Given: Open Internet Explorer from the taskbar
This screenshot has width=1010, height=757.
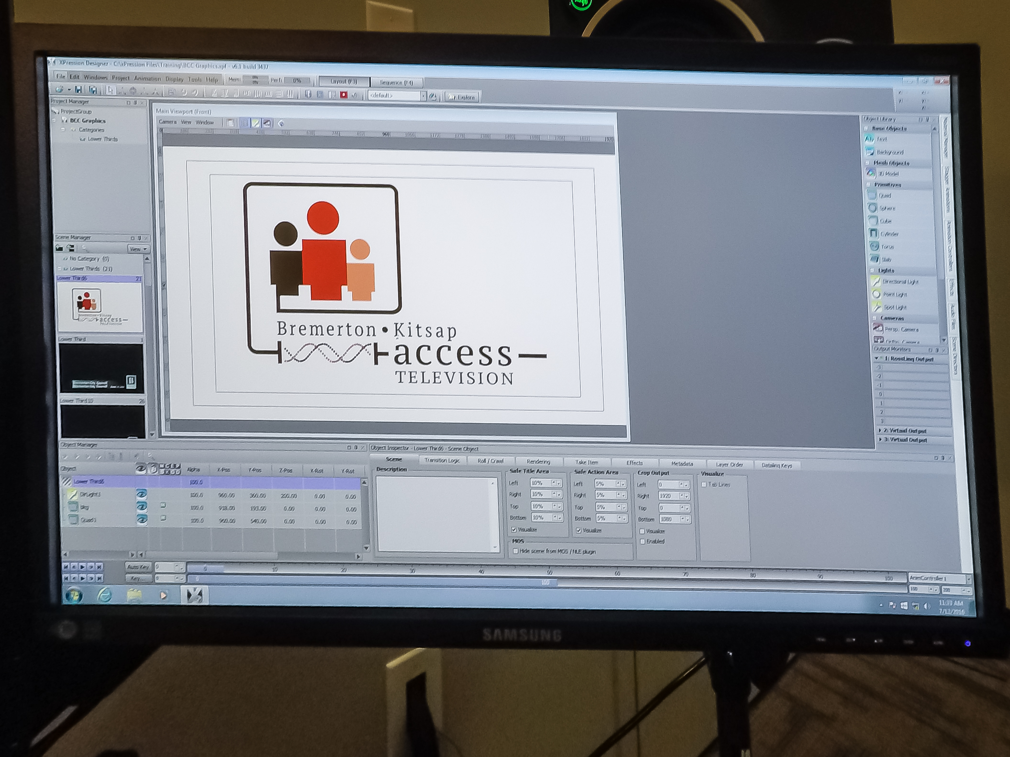Looking at the screenshot, I should pos(104,594).
